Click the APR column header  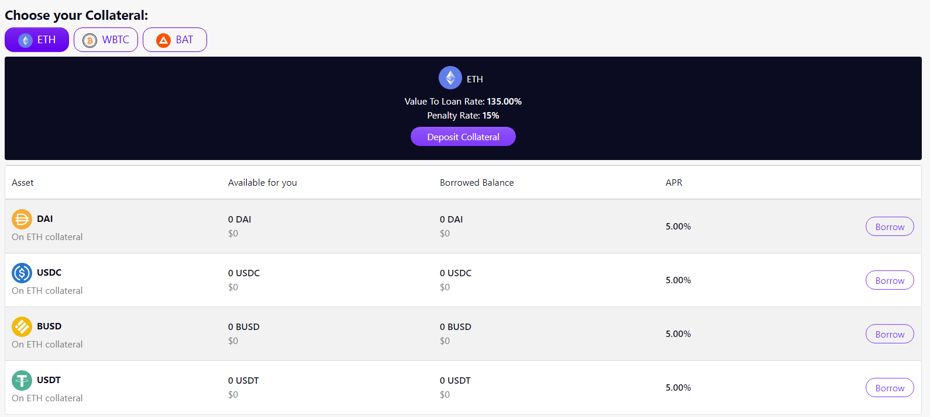click(x=674, y=183)
